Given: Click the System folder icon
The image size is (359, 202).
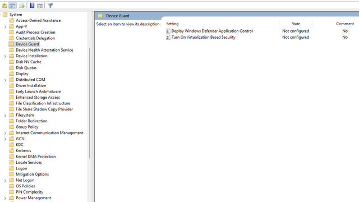Looking at the screenshot, I should coord(5,15).
